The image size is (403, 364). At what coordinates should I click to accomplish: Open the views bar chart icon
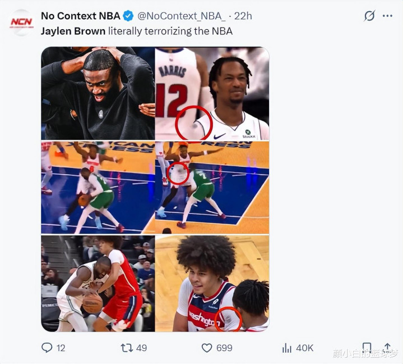pos(287,348)
